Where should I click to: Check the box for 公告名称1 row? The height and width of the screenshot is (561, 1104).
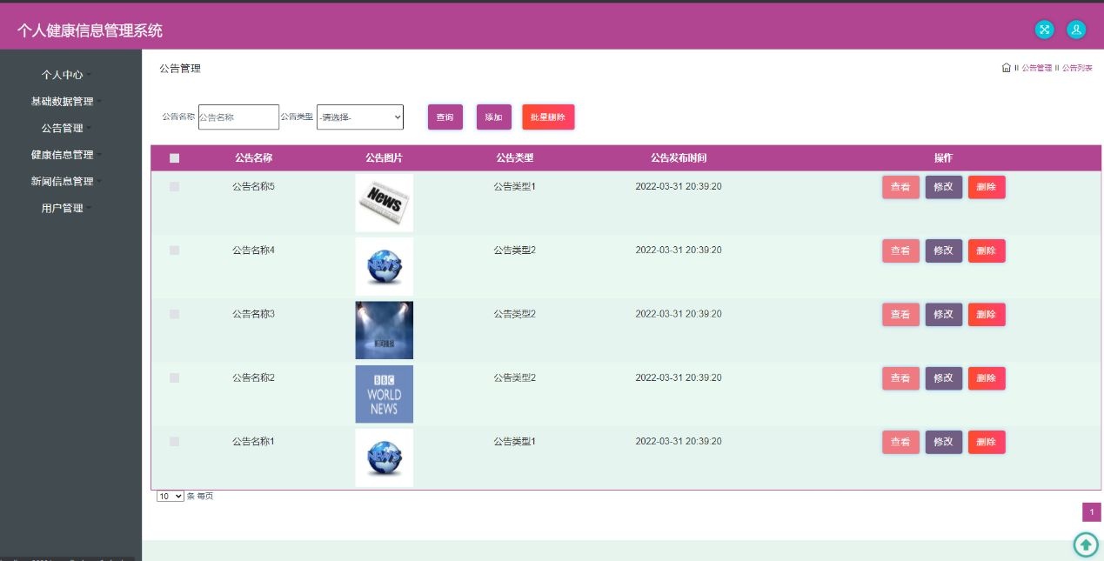(x=174, y=442)
